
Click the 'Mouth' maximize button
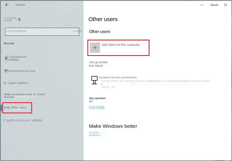point(214,5)
